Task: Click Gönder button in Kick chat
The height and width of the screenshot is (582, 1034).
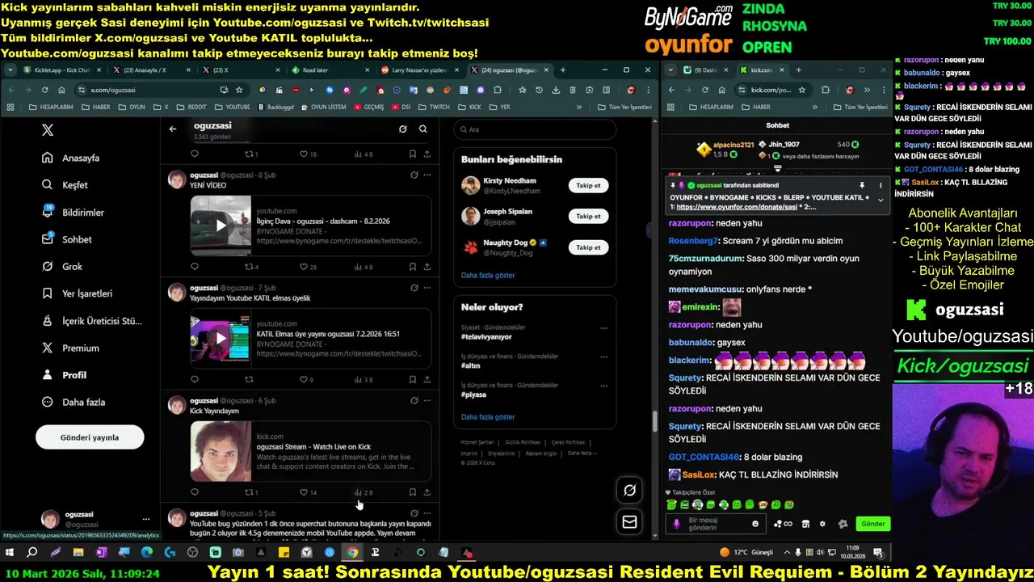Action: point(872,524)
